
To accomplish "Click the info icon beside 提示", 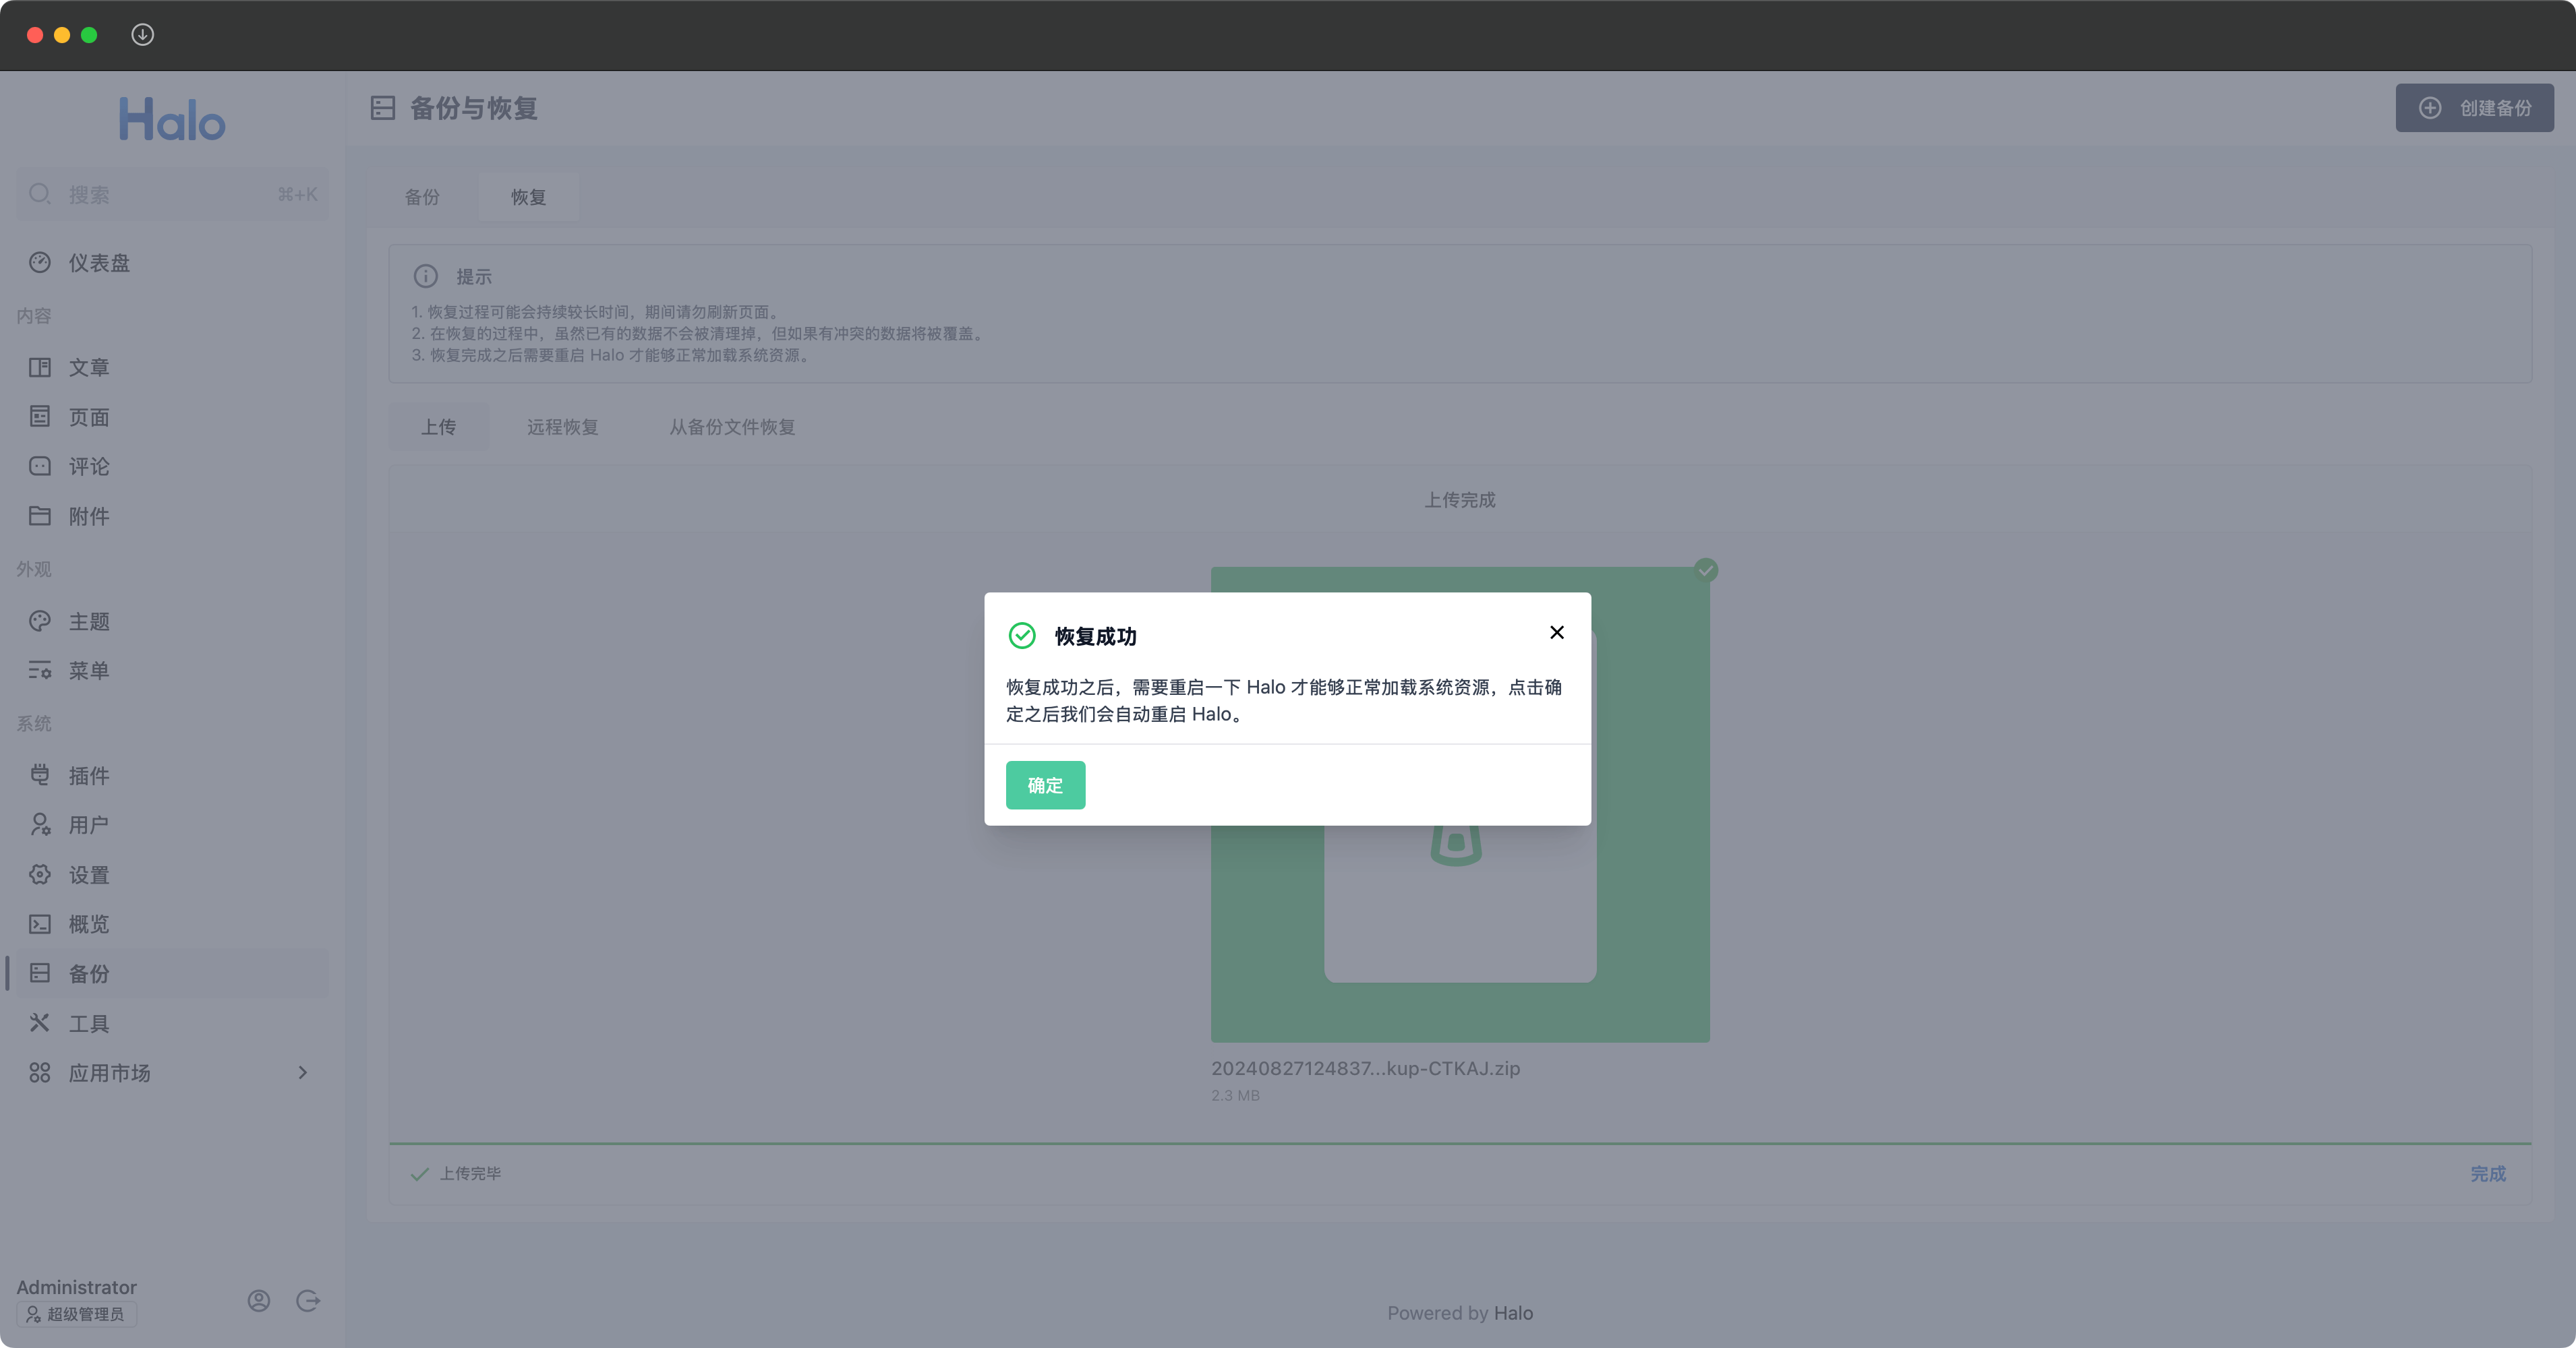I will pyautogui.click(x=426, y=276).
